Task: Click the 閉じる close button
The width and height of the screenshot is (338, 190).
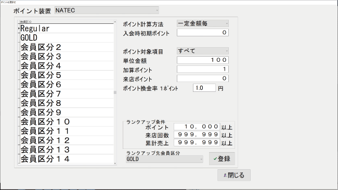Action: pos(234,175)
